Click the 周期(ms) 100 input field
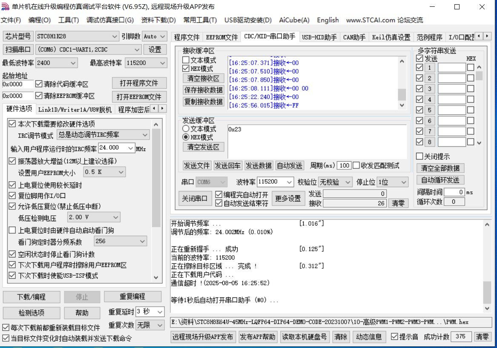This screenshot has height=348, width=497. click(344, 165)
